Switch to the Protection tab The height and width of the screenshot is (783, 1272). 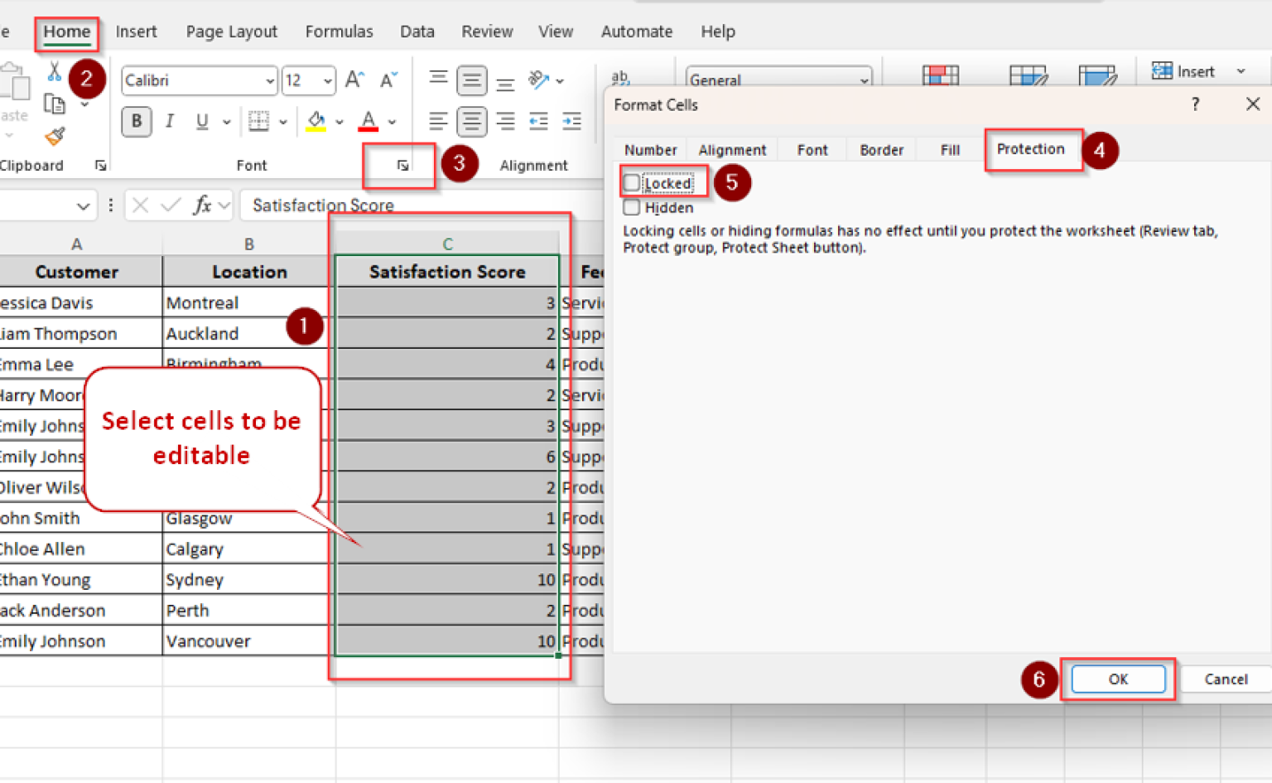(x=1032, y=149)
